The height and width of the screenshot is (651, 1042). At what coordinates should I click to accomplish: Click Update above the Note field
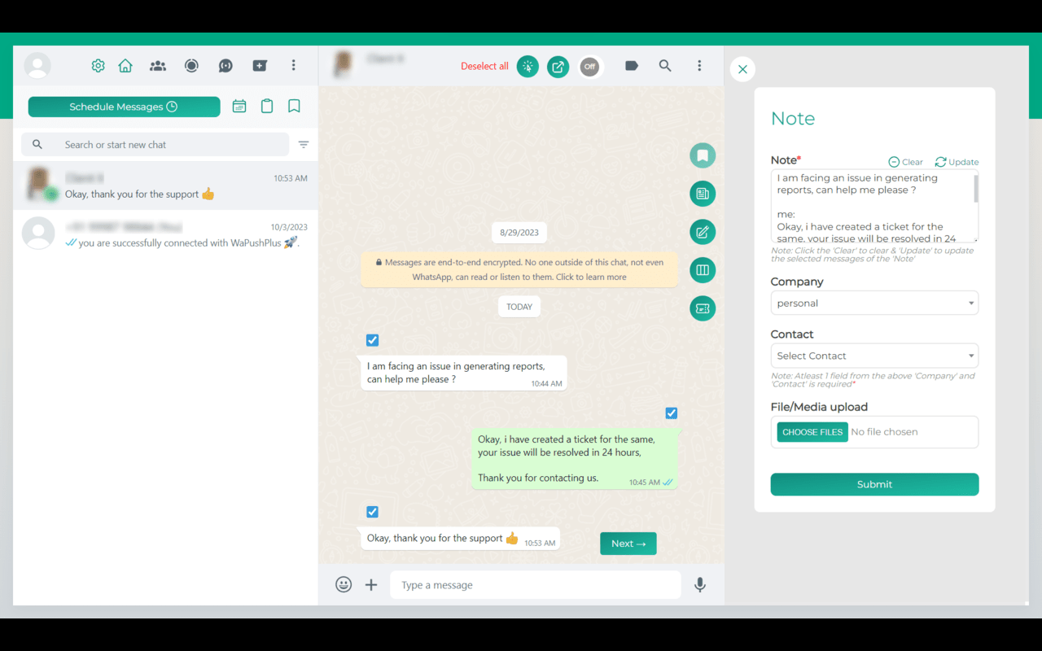click(957, 161)
